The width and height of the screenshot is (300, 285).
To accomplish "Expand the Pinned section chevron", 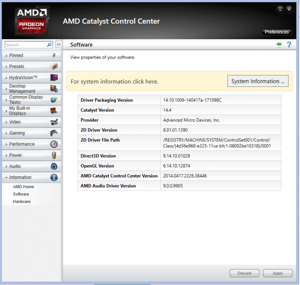I will click(6, 55).
